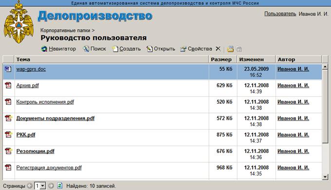Image resolution: width=331 pixels, height=190 pixels.
Task: Go to the next page arrow
Action: 51,186
